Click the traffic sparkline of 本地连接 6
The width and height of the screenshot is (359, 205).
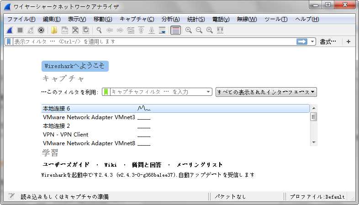click(x=144, y=108)
